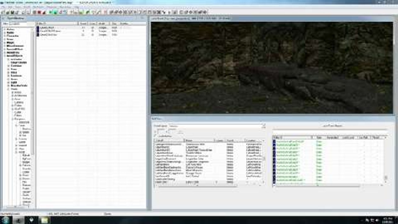This screenshot has height=224, width=398.
Task: Sort the cell list by the Location column
Action: click(254, 141)
